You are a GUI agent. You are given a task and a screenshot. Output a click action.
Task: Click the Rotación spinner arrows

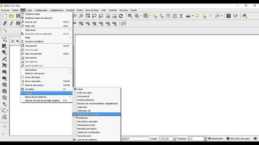pos(205,139)
